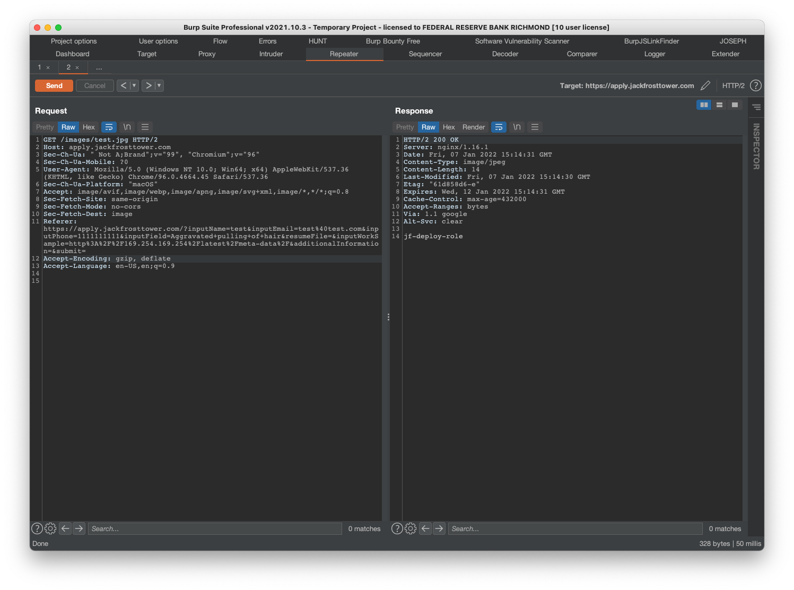Go back to previous request in history

tap(123, 85)
